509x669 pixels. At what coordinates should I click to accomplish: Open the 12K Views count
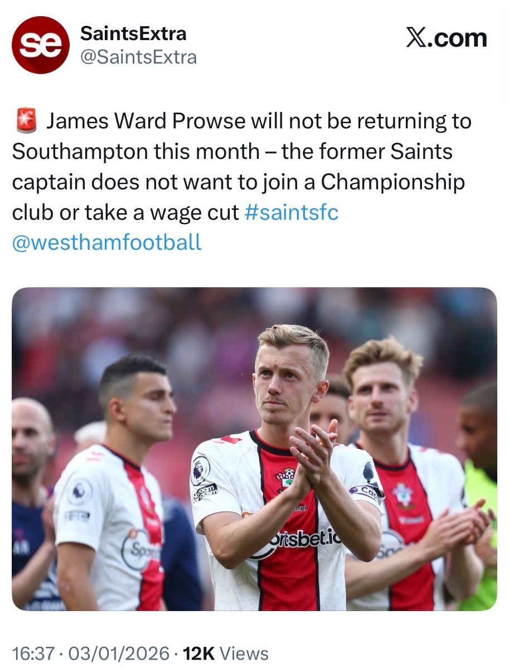226,653
